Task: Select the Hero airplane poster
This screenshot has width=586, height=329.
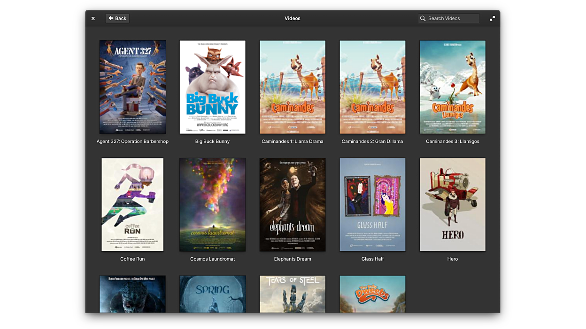Action: 452,204
